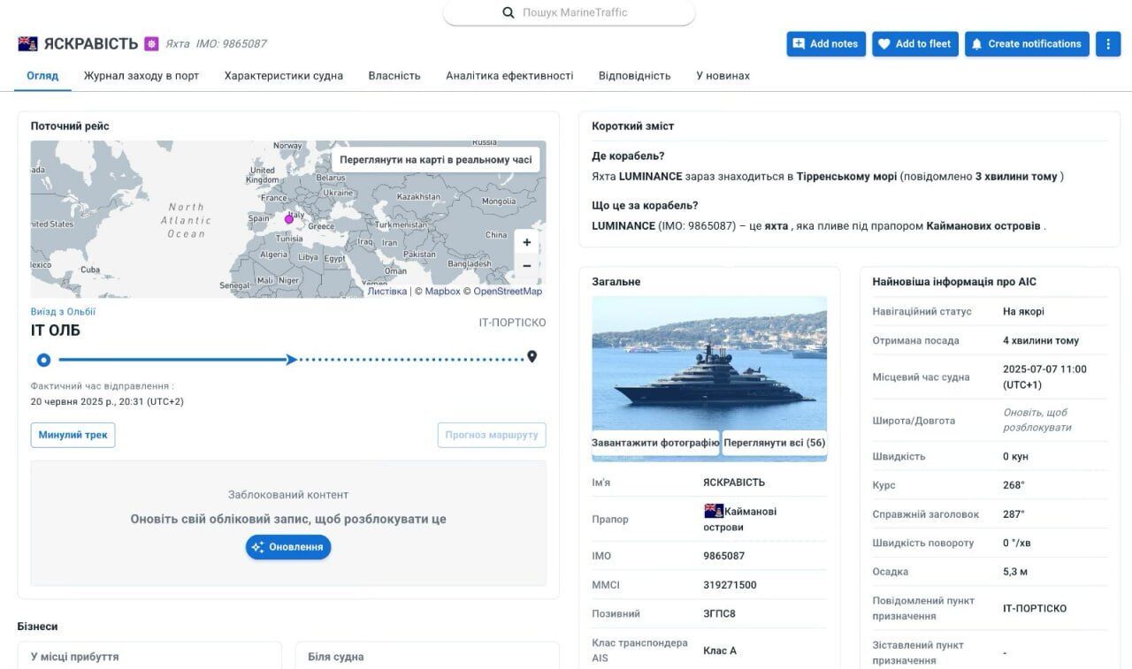Click Оновіть, щоб розблокувати link
This screenshot has width=1132, height=669.
pos(1036,420)
